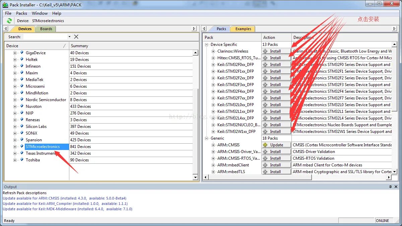The width and height of the screenshot is (402, 226).
Task: Select the Devices tab
Action: 25,29
